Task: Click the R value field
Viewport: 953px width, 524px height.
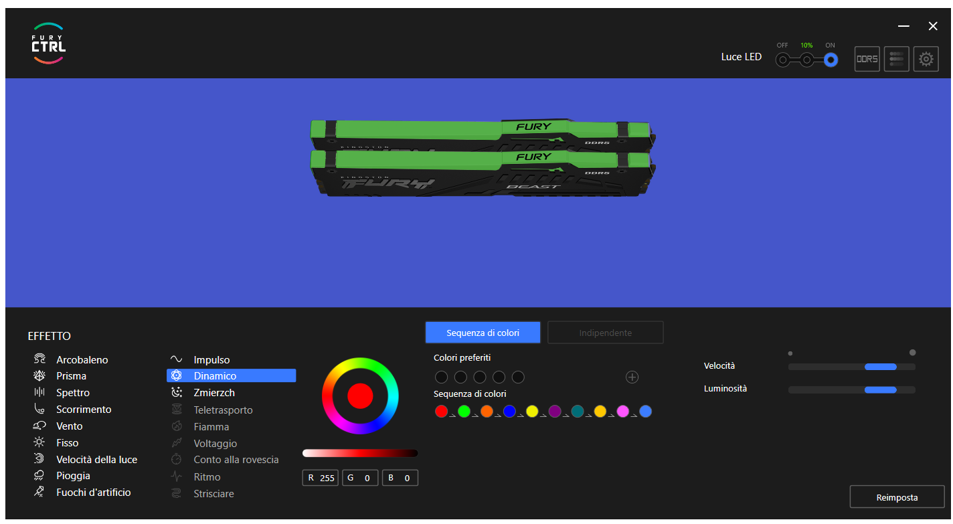Action: point(321,478)
